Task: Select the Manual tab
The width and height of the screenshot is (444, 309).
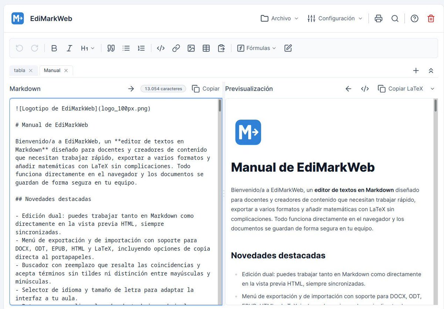Action: pyautogui.click(x=52, y=70)
